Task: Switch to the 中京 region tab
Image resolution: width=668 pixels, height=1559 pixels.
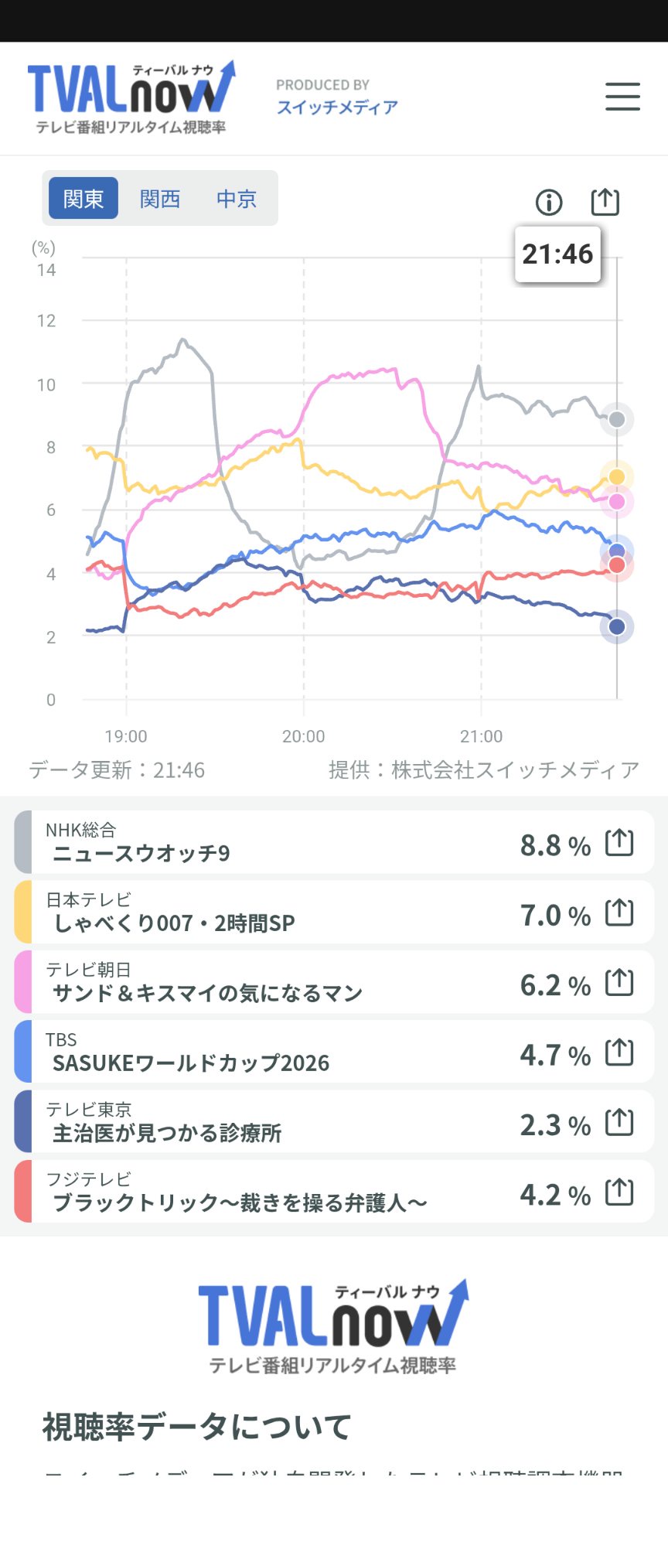Action: [237, 199]
